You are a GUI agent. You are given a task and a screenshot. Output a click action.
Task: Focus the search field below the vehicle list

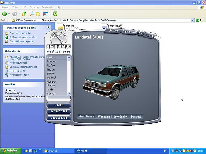59,97
